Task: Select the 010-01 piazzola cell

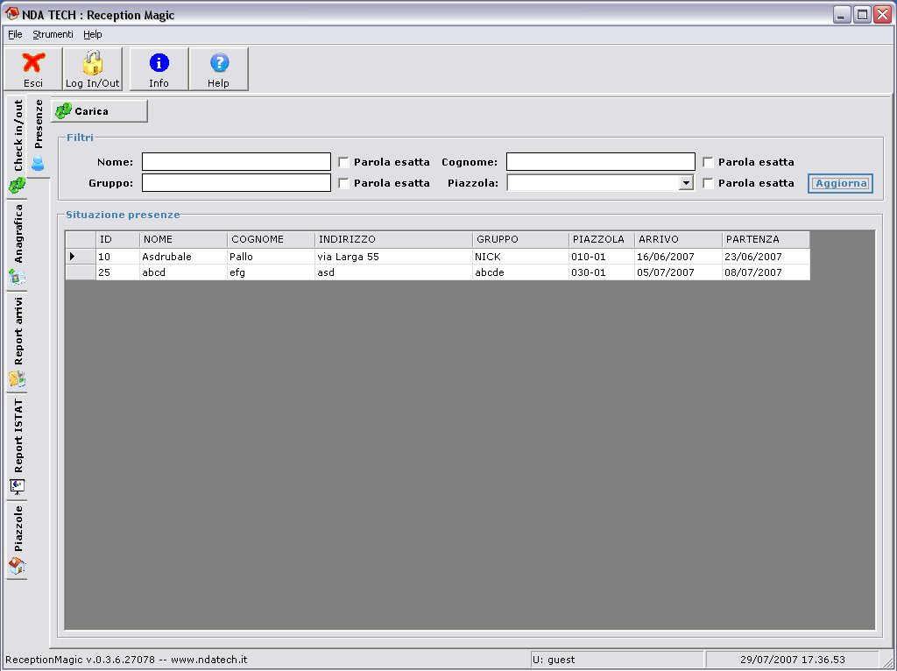Action: click(x=602, y=257)
